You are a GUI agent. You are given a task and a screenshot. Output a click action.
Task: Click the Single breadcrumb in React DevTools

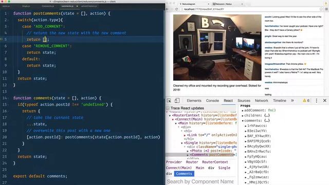point(224,168)
